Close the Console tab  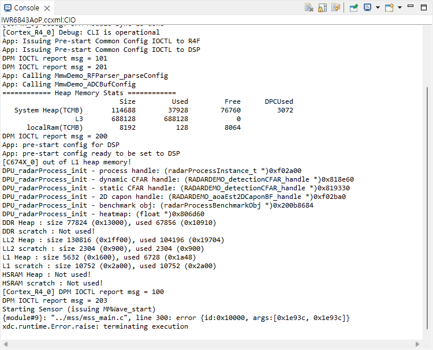[47, 8]
